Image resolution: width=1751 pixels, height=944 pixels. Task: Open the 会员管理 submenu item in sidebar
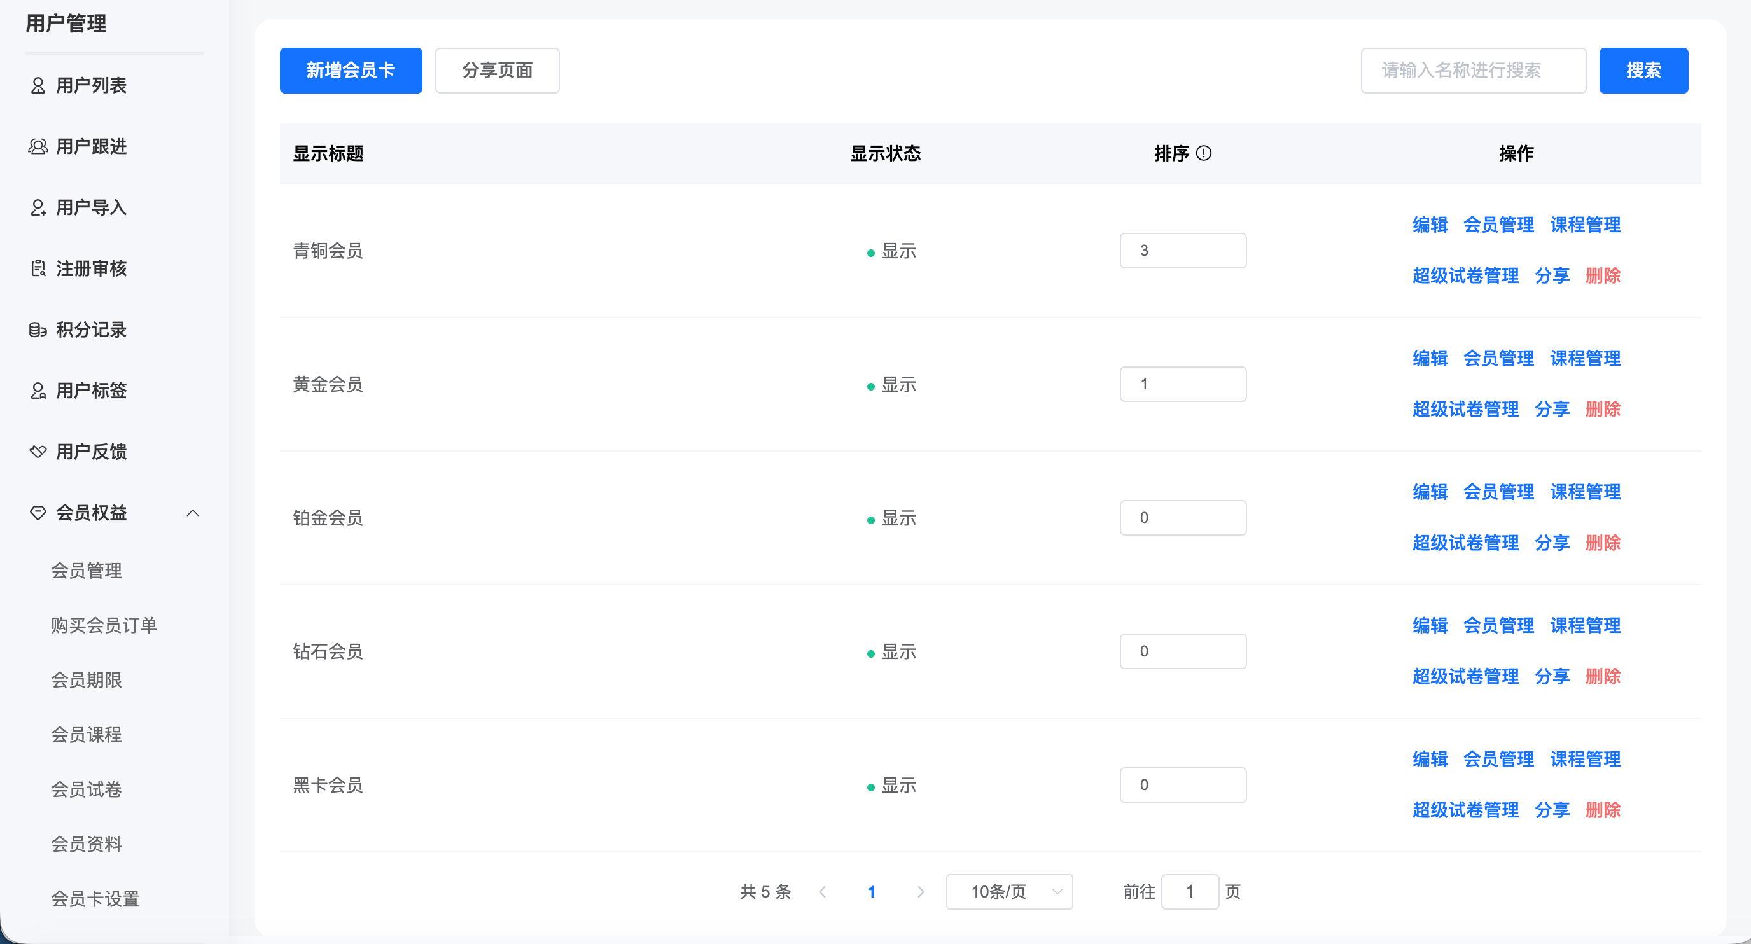tap(87, 571)
